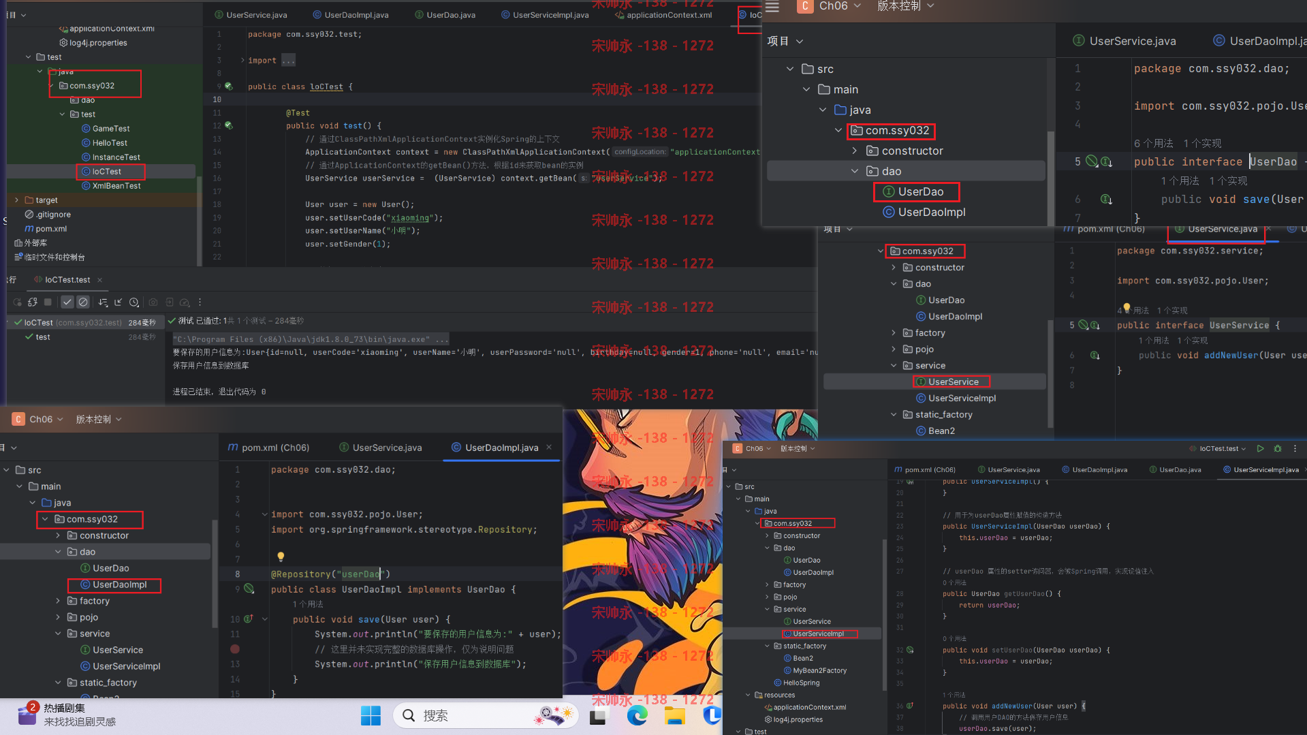1307x735 pixels.
Task: Select UserDao.java tab in the bottom-right window
Action: pyautogui.click(x=1176, y=469)
